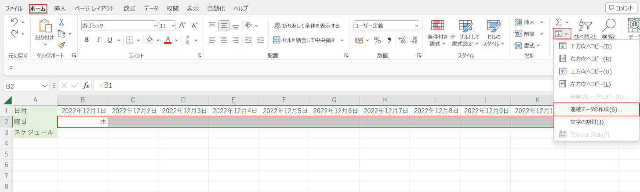
Task: Toggle Underline formatting
Action: [x=110, y=40]
